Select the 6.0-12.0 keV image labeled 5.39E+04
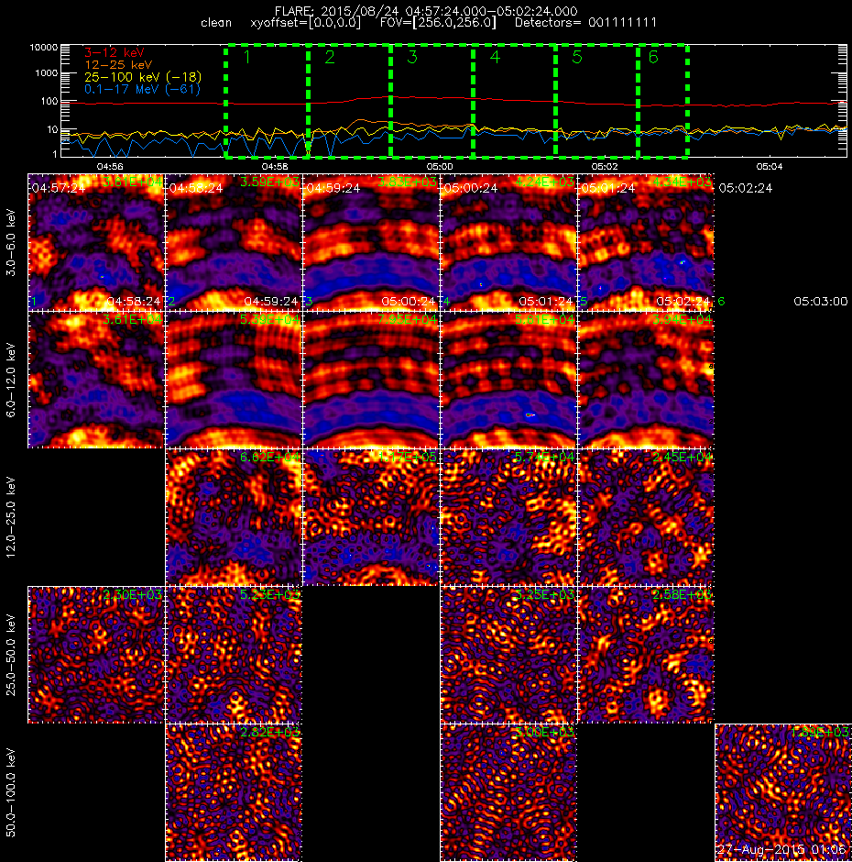852x862 pixels. pos(234,380)
